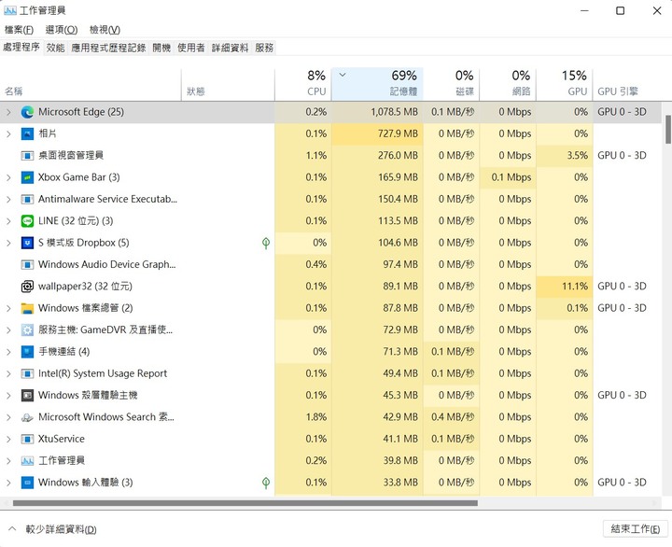Click the Intel(R) System Usage Report icon

point(27,373)
